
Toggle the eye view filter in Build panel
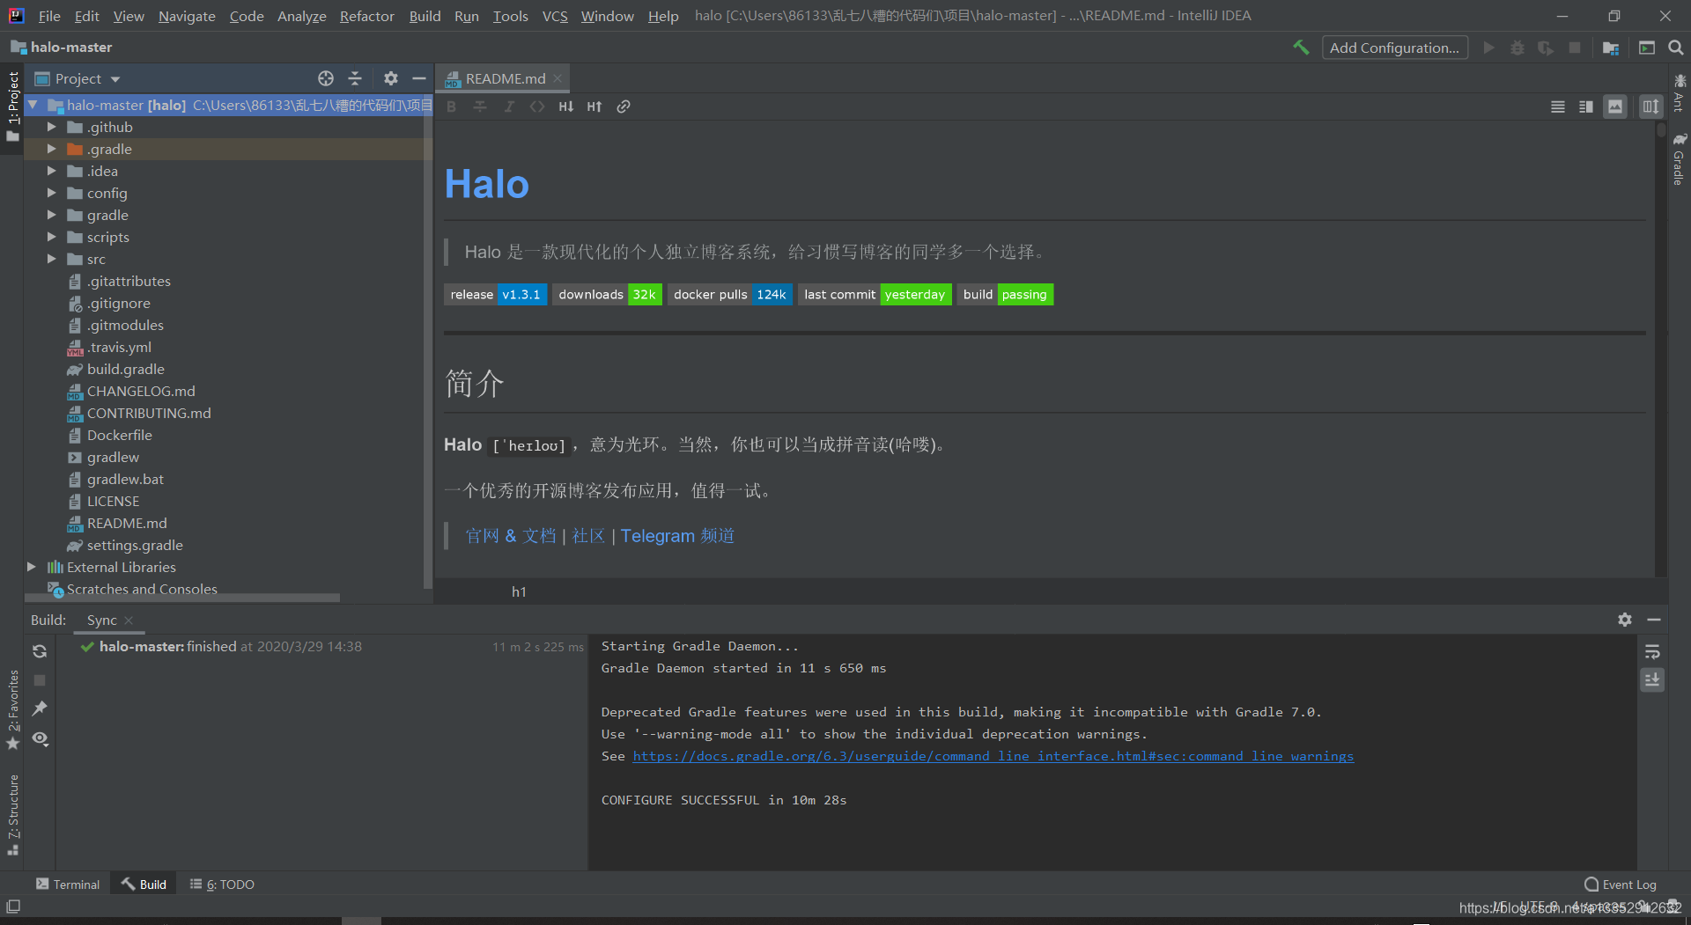40,738
